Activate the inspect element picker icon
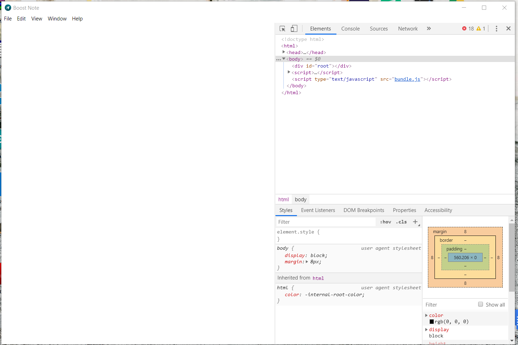The image size is (518, 345). [282, 29]
